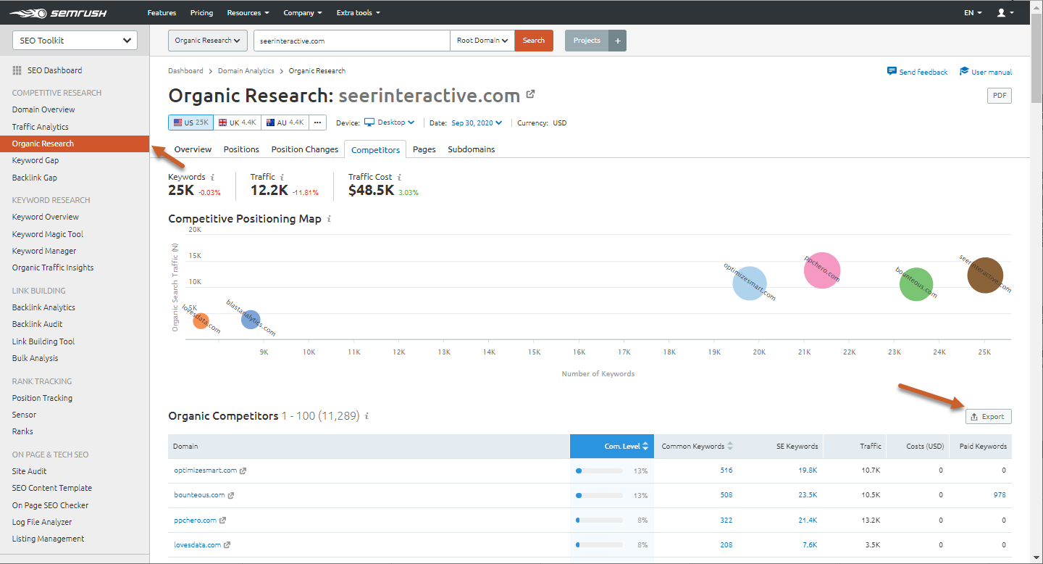The height and width of the screenshot is (564, 1043).
Task: Click info icon next to Keywords metric
Action: pyautogui.click(x=212, y=177)
